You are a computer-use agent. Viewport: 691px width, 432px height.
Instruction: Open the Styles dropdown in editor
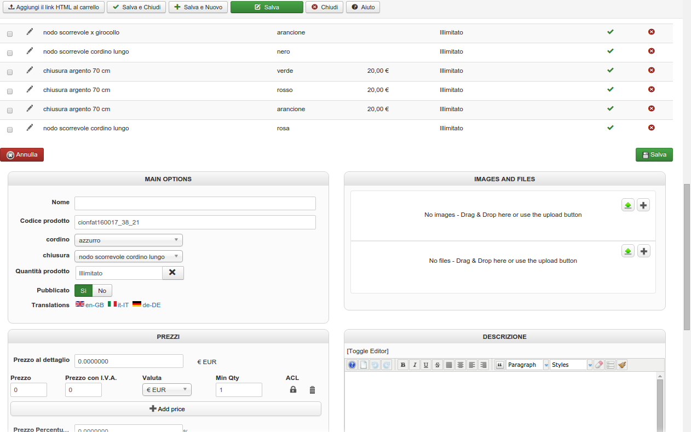click(572, 365)
